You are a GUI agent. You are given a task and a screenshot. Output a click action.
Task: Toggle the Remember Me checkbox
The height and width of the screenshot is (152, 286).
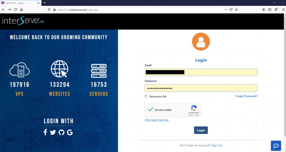pyautogui.click(x=146, y=96)
